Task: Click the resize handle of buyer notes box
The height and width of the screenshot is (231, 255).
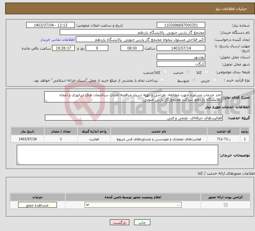Action: tap(19, 163)
